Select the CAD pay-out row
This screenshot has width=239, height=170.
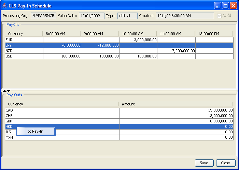[x=119, y=111]
